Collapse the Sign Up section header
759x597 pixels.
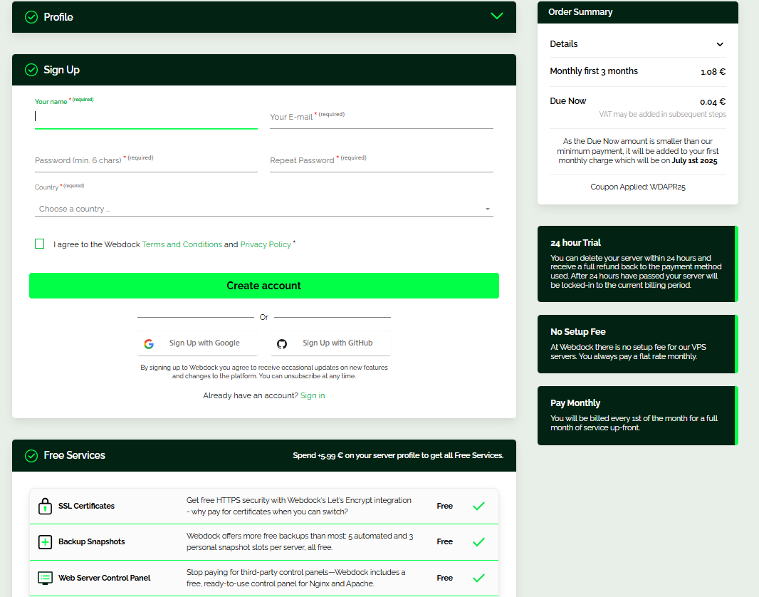[x=264, y=70]
